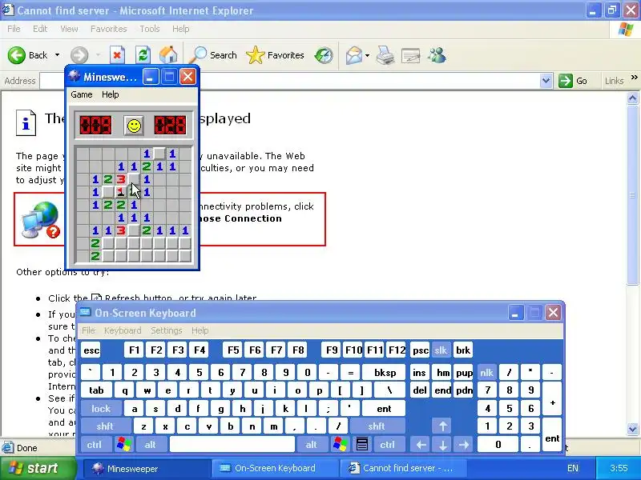Expand the Links toolbar chevron

click(634, 77)
